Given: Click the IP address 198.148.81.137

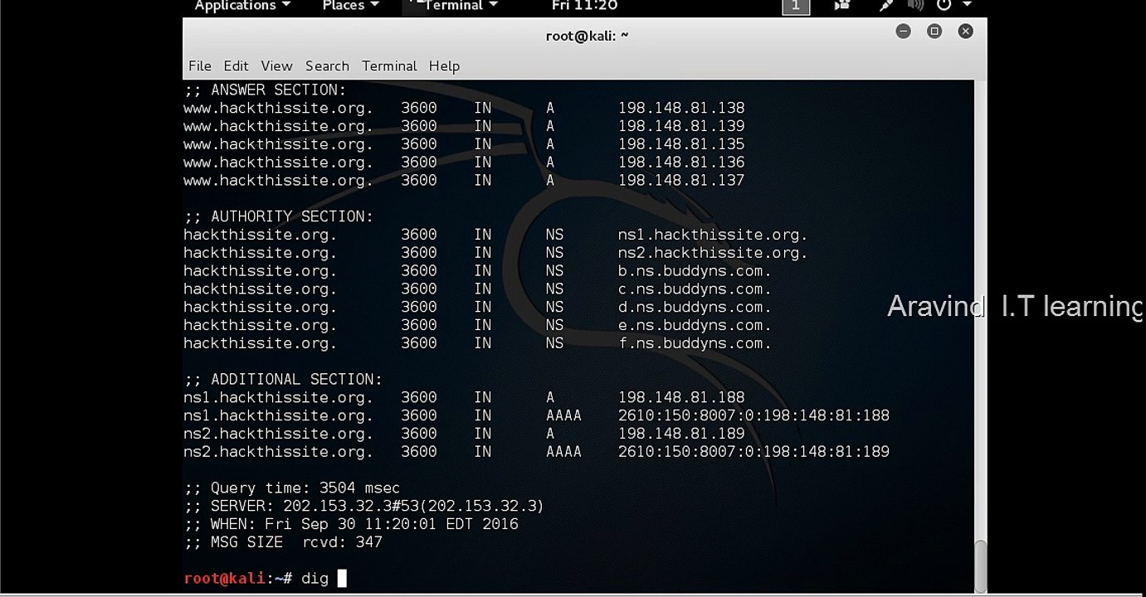Looking at the screenshot, I should (681, 181).
